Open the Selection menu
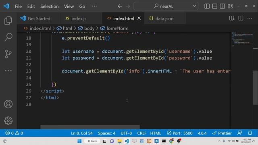Image resolution: width=258 pixels, height=145 pixels. (49, 6)
